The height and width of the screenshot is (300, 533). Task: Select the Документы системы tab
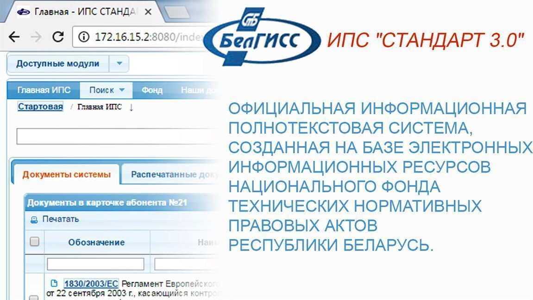66,174
